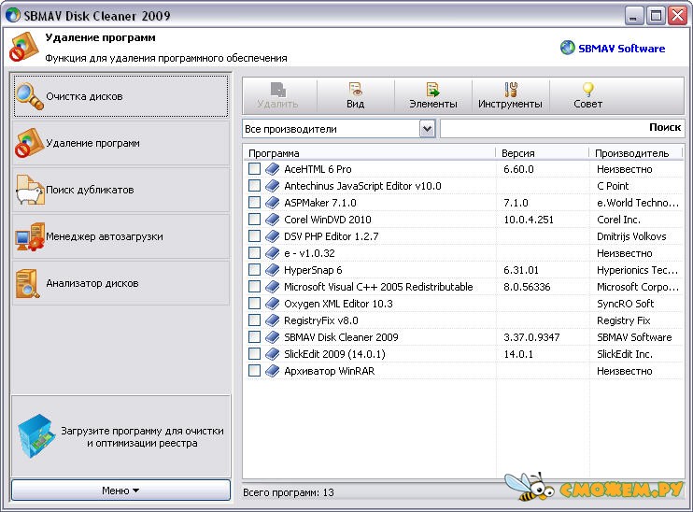Check the AceHTML 6 Pro checkbox

tap(254, 169)
